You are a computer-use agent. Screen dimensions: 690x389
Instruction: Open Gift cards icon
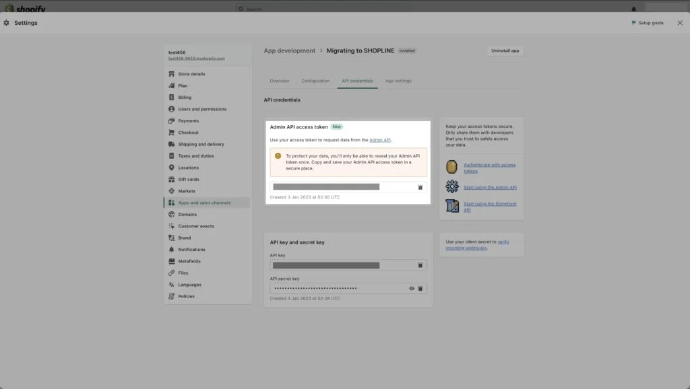pos(171,179)
